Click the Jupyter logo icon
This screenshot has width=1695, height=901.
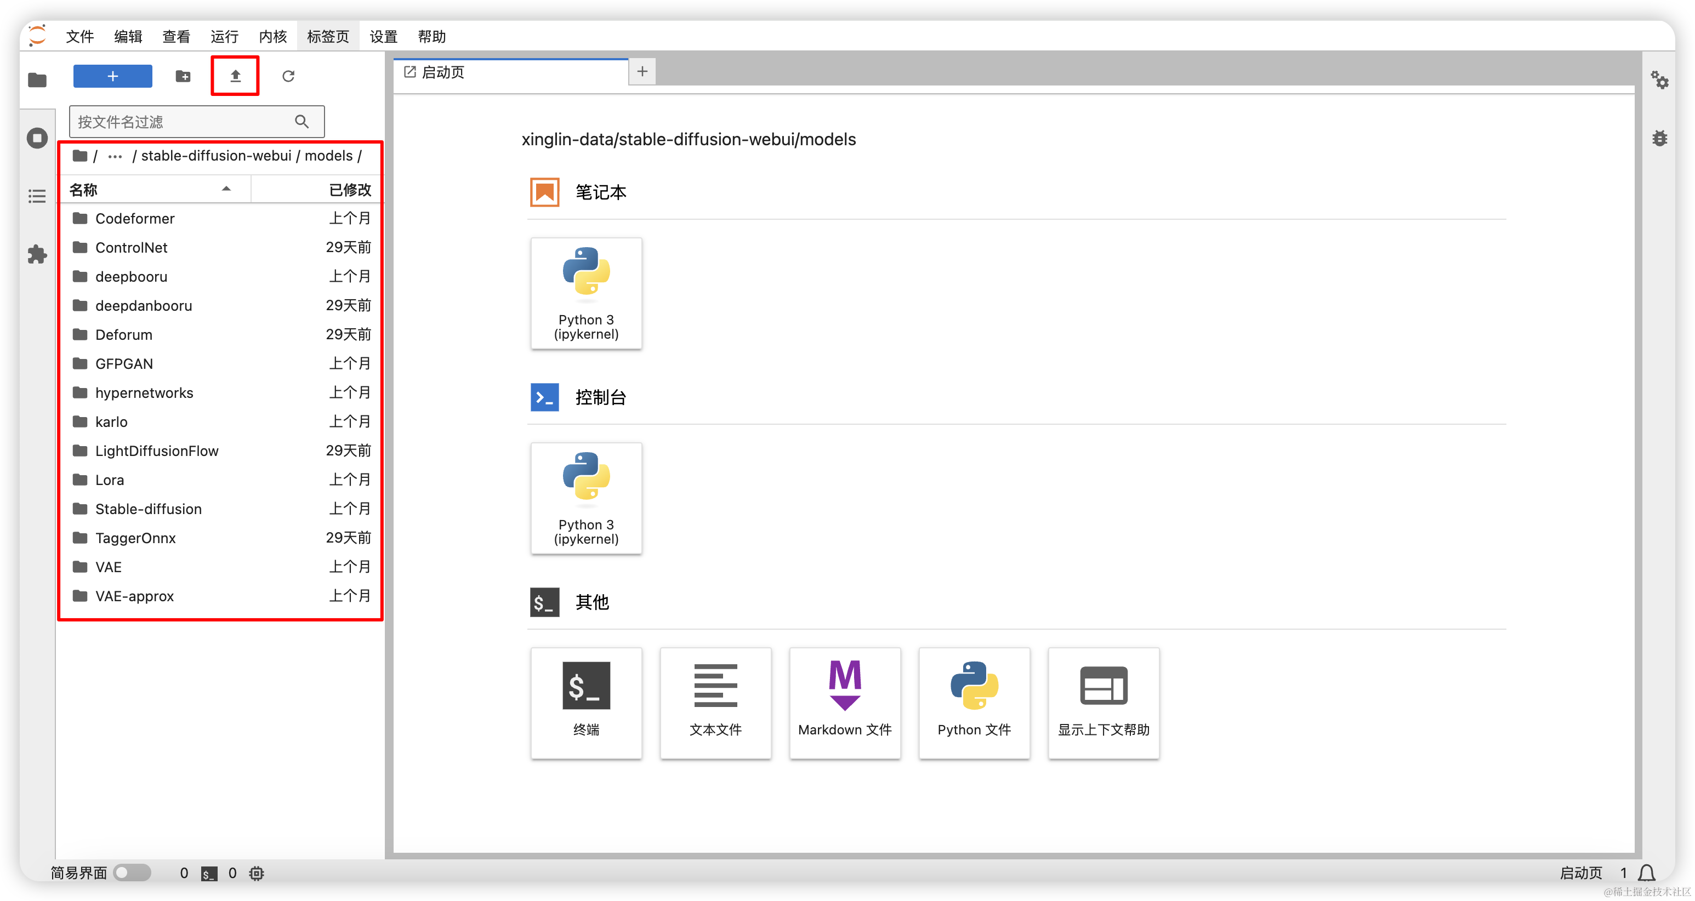(37, 36)
